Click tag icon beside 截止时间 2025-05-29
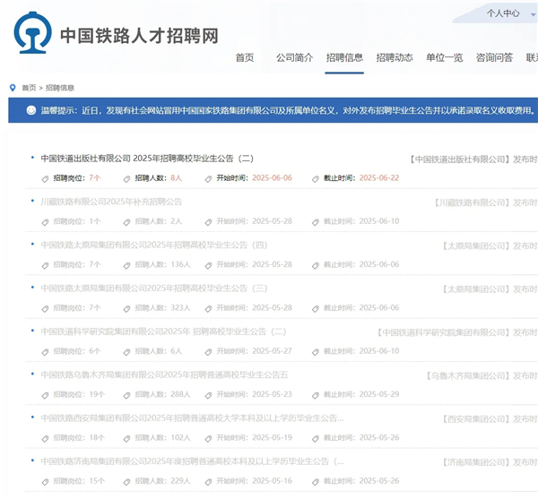 point(316,395)
